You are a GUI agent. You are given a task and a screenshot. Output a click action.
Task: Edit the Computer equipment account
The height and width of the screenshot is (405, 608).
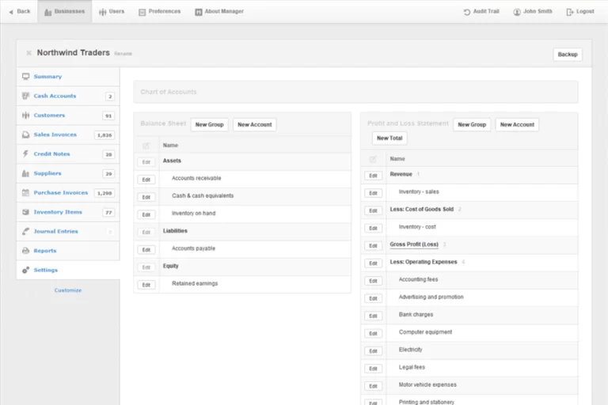[373, 333]
